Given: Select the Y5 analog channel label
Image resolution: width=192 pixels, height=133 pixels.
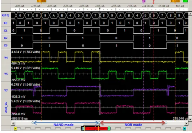Looking at the screenshot, I should click(6, 74).
